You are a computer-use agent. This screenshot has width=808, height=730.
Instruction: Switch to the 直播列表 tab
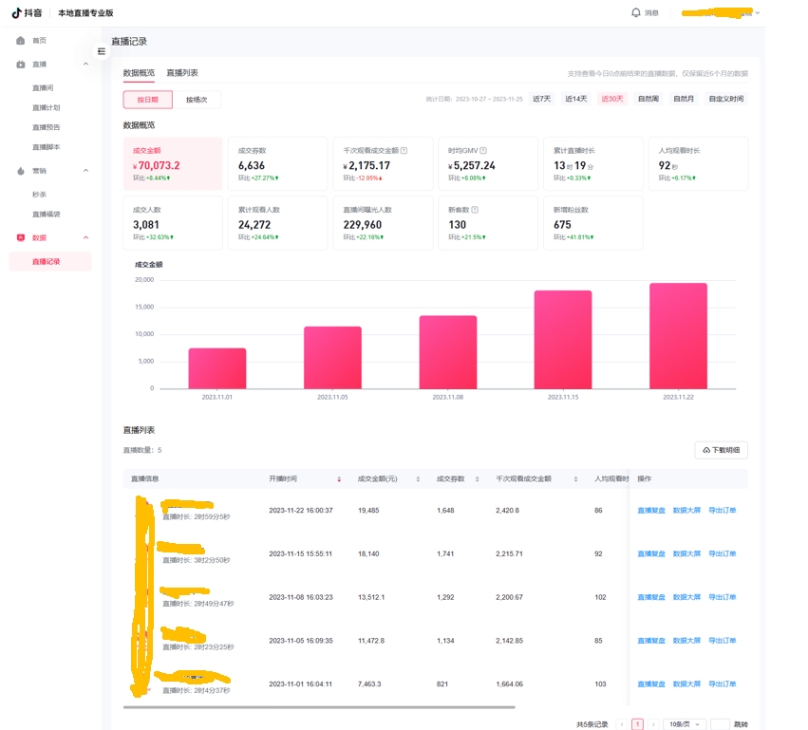[x=182, y=73]
